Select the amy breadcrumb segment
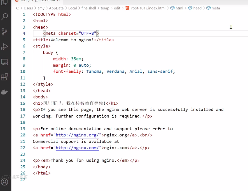The image size is (248, 191). (x=41, y=8)
